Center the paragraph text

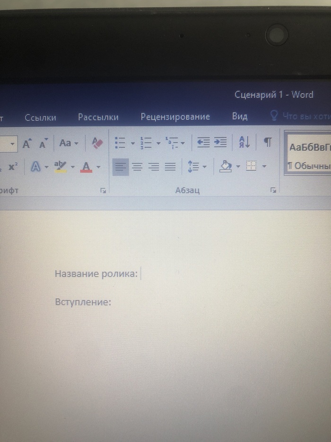click(137, 167)
